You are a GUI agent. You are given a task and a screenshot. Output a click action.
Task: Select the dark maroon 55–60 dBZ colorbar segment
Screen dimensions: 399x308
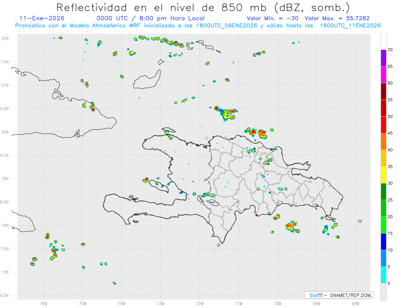pos(383,91)
